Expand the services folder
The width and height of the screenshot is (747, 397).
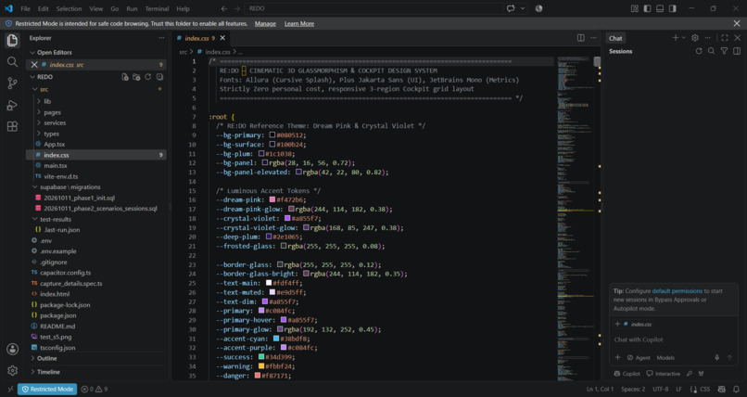[x=39, y=123]
